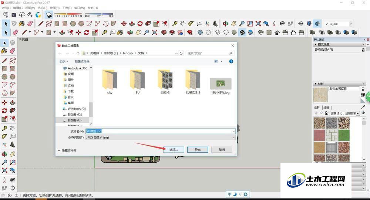Click the 取消 button
Screen dimensions: 370x200
point(222,149)
